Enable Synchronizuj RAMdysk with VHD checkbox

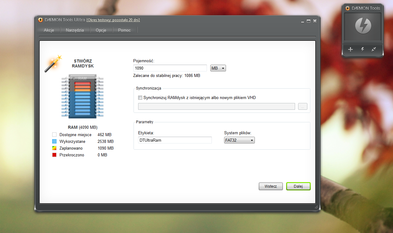coord(140,98)
